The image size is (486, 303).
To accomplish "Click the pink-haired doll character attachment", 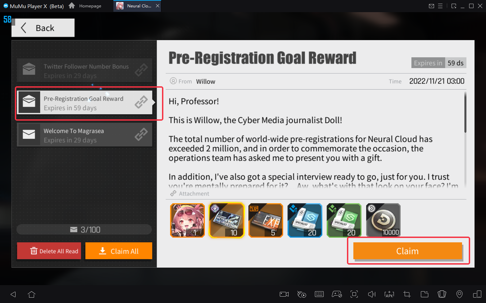I will (x=187, y=220).
